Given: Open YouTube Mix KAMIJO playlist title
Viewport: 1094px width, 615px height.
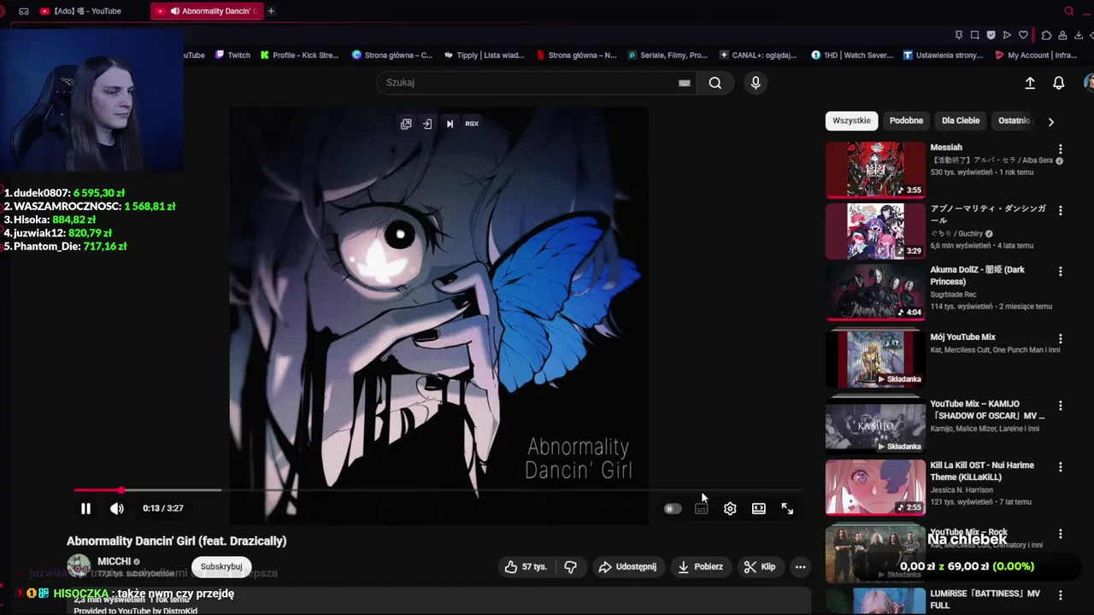Looking at the screenshot, I should [x=987, y=410].
